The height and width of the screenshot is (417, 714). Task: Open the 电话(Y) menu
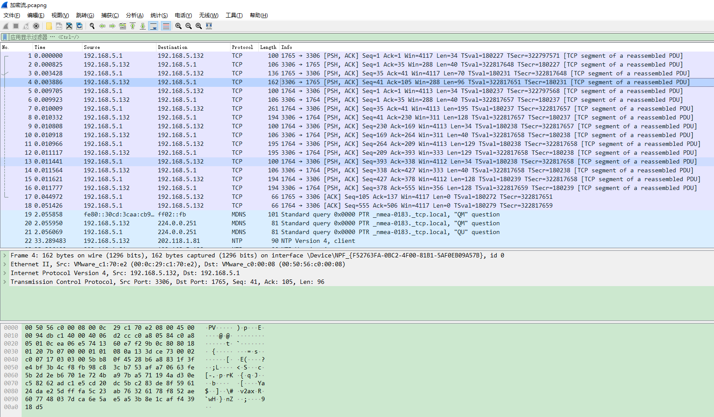pyautogui.click(x=183, y=15)
